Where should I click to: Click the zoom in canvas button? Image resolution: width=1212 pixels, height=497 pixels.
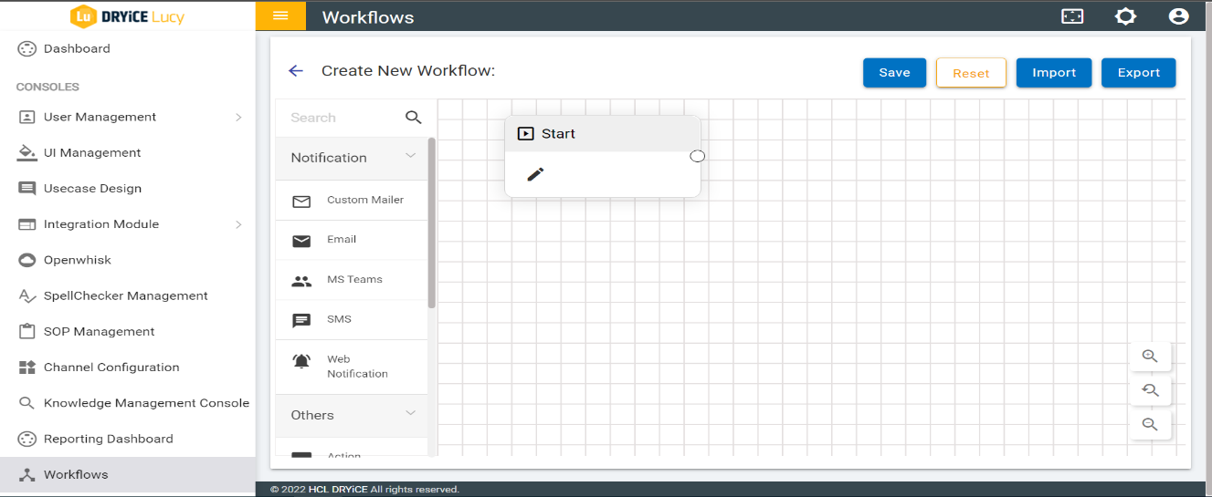click(x=1150, y=357)
